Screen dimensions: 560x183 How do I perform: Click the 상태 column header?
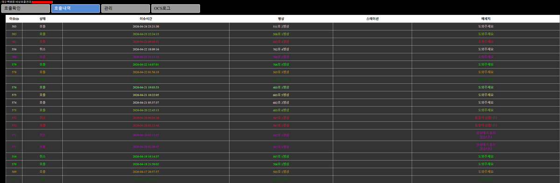(x=42, y=19)
